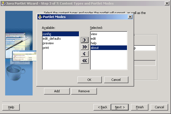Screen dimensions: 171x114
Task: Confirm Portlet Modes with OK
Action: pos(90,80)
